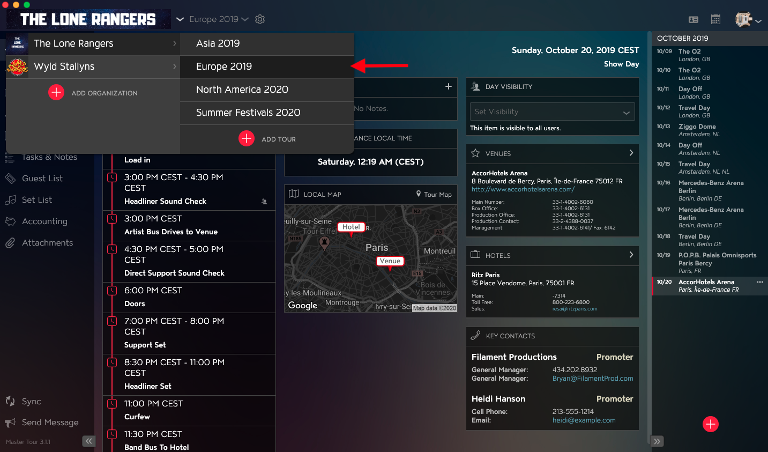Select 10/19 P.O.P.B. Palais Omnisports date
The image size is (768, 452).
coord(710,263)
